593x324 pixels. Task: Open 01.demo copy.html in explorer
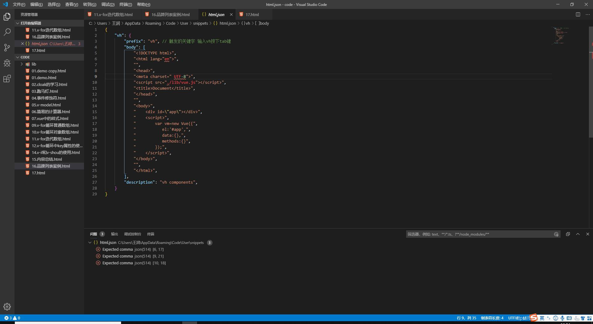click(49, 71)
